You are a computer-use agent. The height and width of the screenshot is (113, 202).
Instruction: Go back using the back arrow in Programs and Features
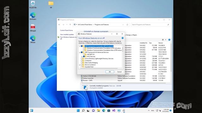pyautogui.click(x=59, y=24)
